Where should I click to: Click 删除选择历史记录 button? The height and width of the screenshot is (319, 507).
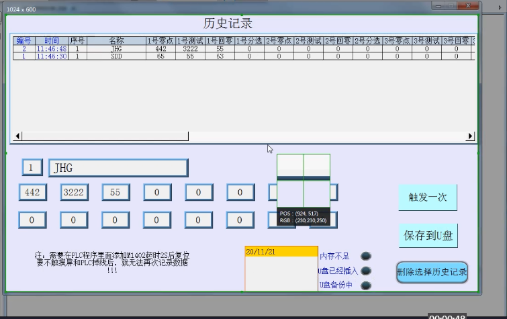click(432, 273)
